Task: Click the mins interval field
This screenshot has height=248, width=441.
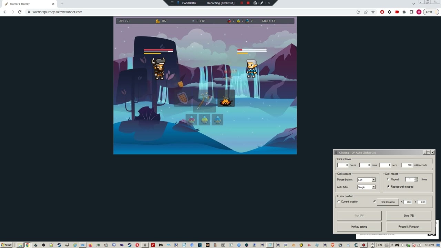Action: [x=365, y=165]
